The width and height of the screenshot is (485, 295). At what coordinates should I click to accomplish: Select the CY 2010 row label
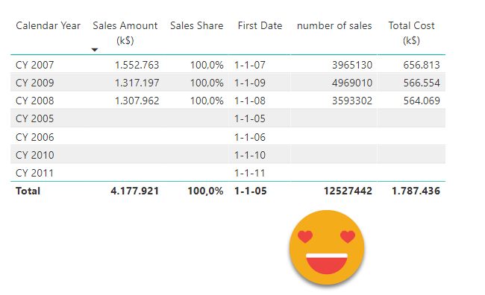(34, 155)
